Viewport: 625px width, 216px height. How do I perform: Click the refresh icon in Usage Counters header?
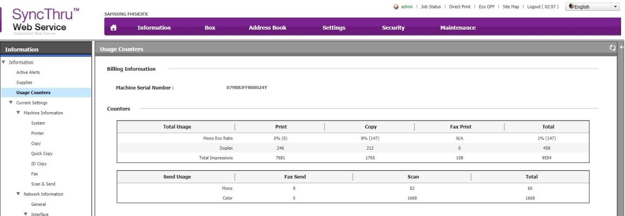(x=612, y=48)
